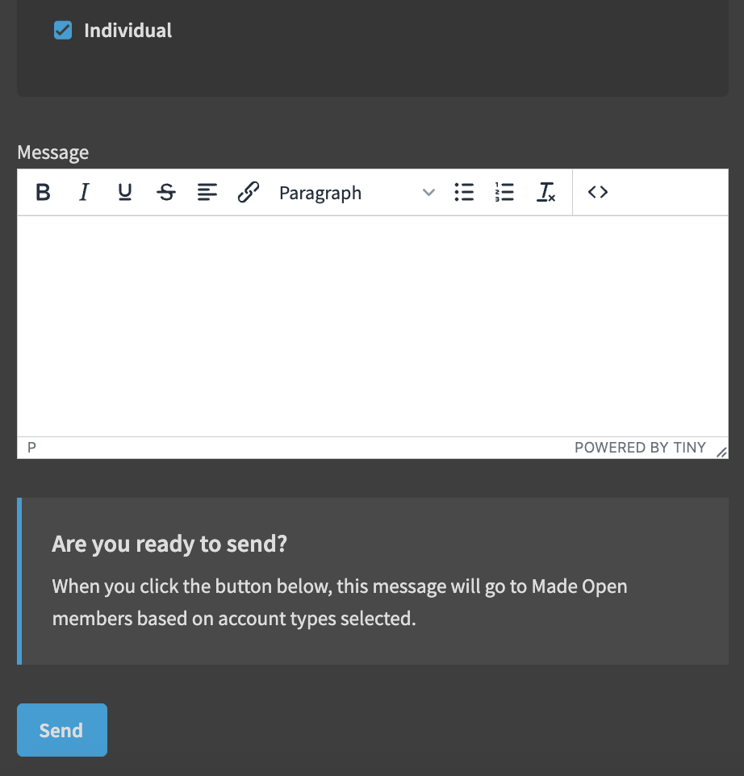The image size is (744, 776).
Task: Click the Message field label
Action: click(x=53, y=152)
